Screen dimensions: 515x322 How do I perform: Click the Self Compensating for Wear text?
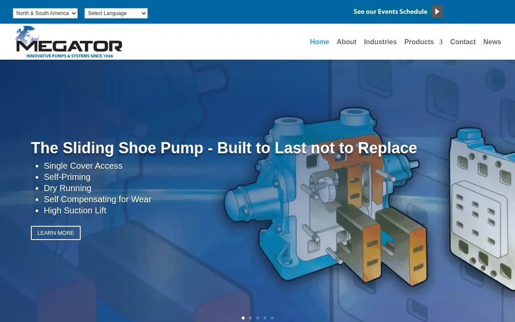(x=97, y=199)
